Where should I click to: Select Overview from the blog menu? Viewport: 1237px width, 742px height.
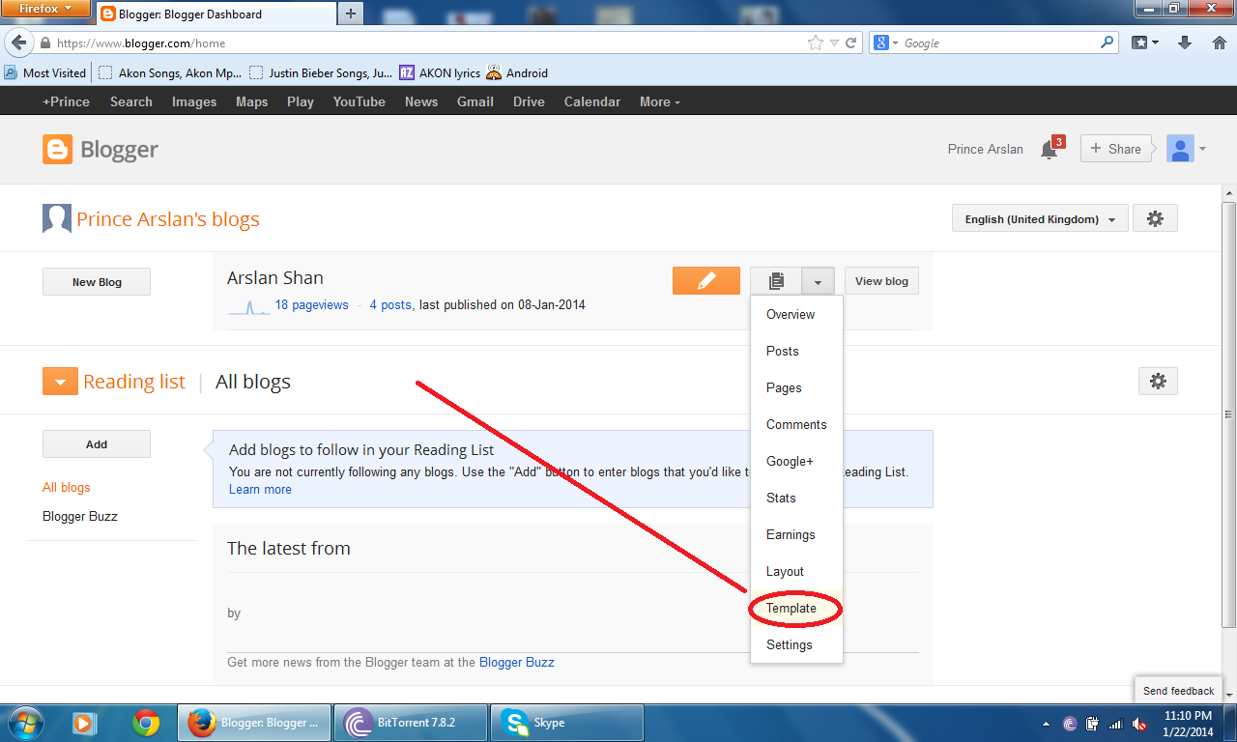pos(797,315)
